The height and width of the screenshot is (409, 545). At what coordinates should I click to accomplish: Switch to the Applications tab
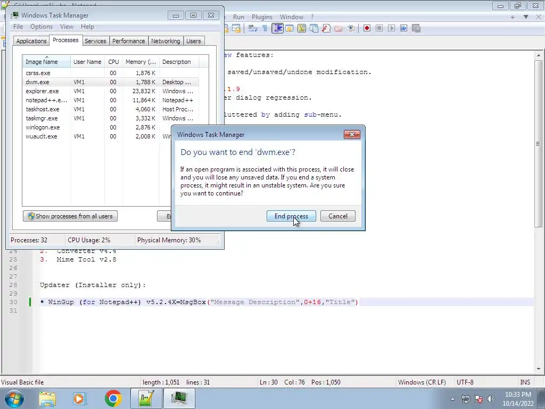coord(31,41)
